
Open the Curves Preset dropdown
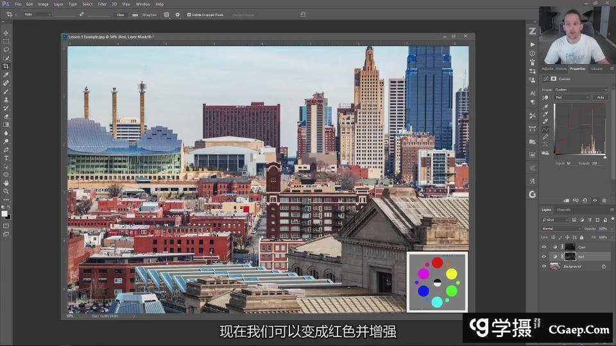click(x=580, y=90)
